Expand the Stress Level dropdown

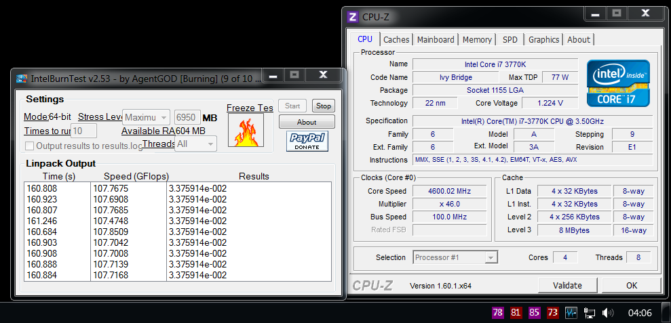146,117
